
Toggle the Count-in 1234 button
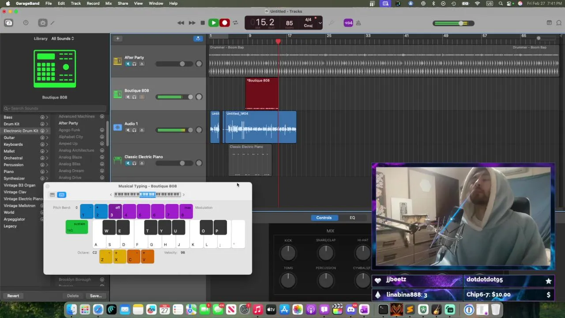click(x=348, y=23)
